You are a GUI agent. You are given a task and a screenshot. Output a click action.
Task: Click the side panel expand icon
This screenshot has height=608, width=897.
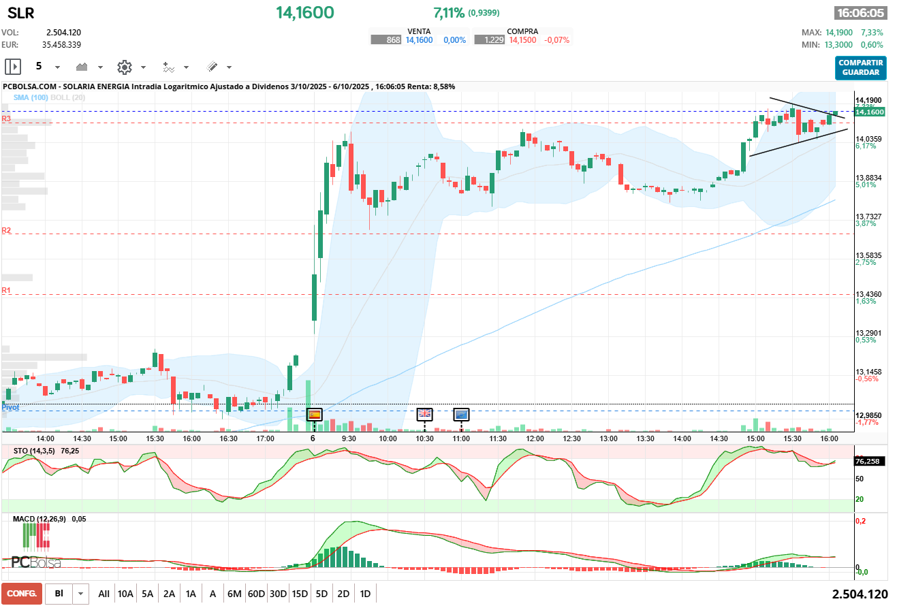pos(13,67)
